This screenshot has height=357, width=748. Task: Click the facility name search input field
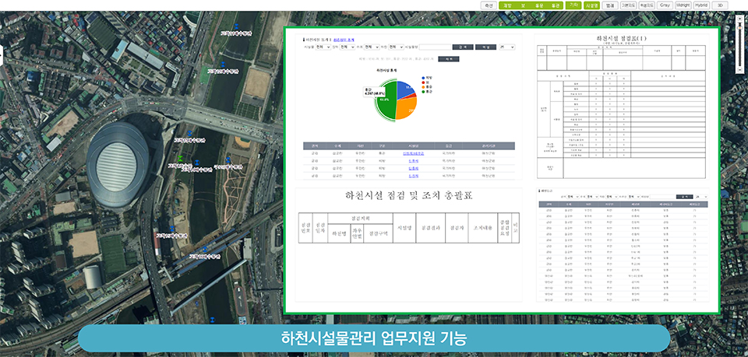[x=435, y=47]
